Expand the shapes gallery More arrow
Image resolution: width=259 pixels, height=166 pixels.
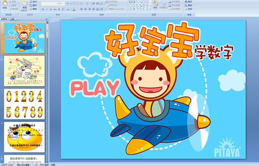click(150, 9)
